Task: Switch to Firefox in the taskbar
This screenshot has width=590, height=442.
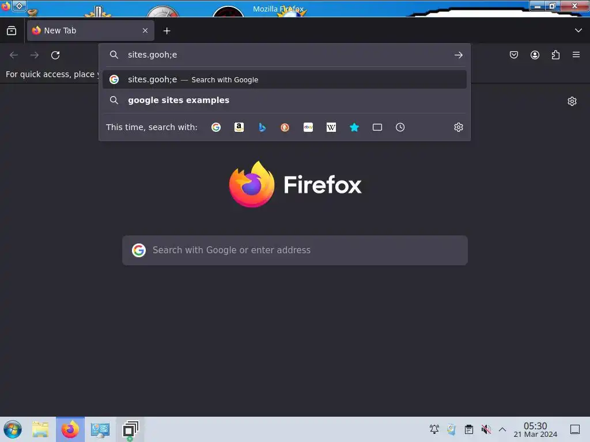Action: 70,429
